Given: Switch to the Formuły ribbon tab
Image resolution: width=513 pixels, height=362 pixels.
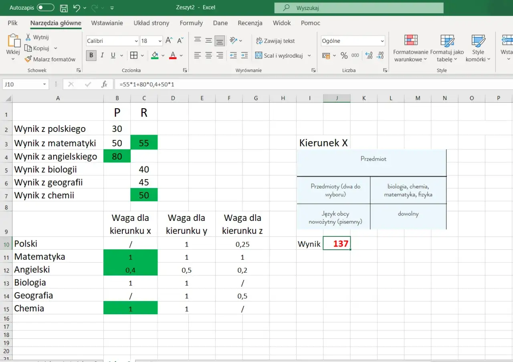Looking at the screenshot, I should pyautogui.click(x=191, y=23).
